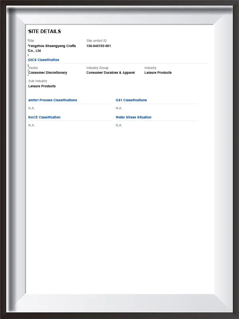The height and width of the screenshot is (319, 239).
Task: Click N.A. under Water Stress Situation
Action: pyautogui.click(x=119, y=125)
